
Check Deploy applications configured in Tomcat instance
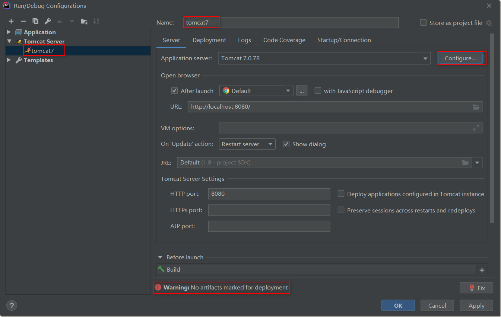341,193
